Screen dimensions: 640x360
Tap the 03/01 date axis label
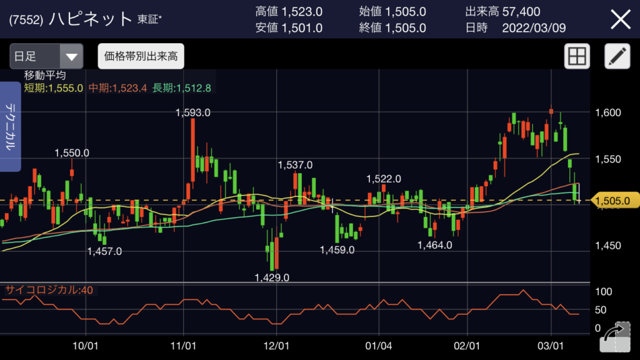click(551, 346)
